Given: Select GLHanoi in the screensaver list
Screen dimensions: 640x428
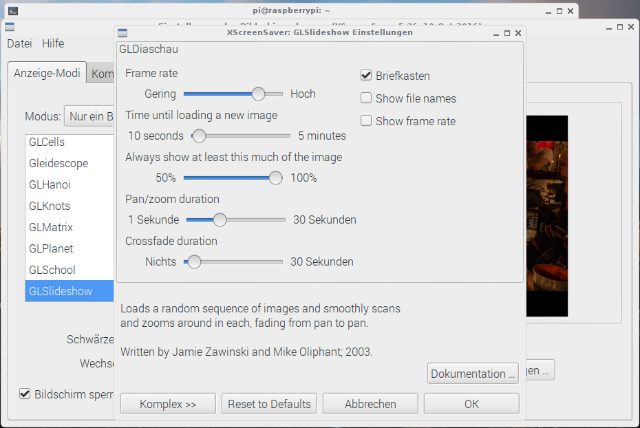Looking at the screenshot, I should coord(70,184).
